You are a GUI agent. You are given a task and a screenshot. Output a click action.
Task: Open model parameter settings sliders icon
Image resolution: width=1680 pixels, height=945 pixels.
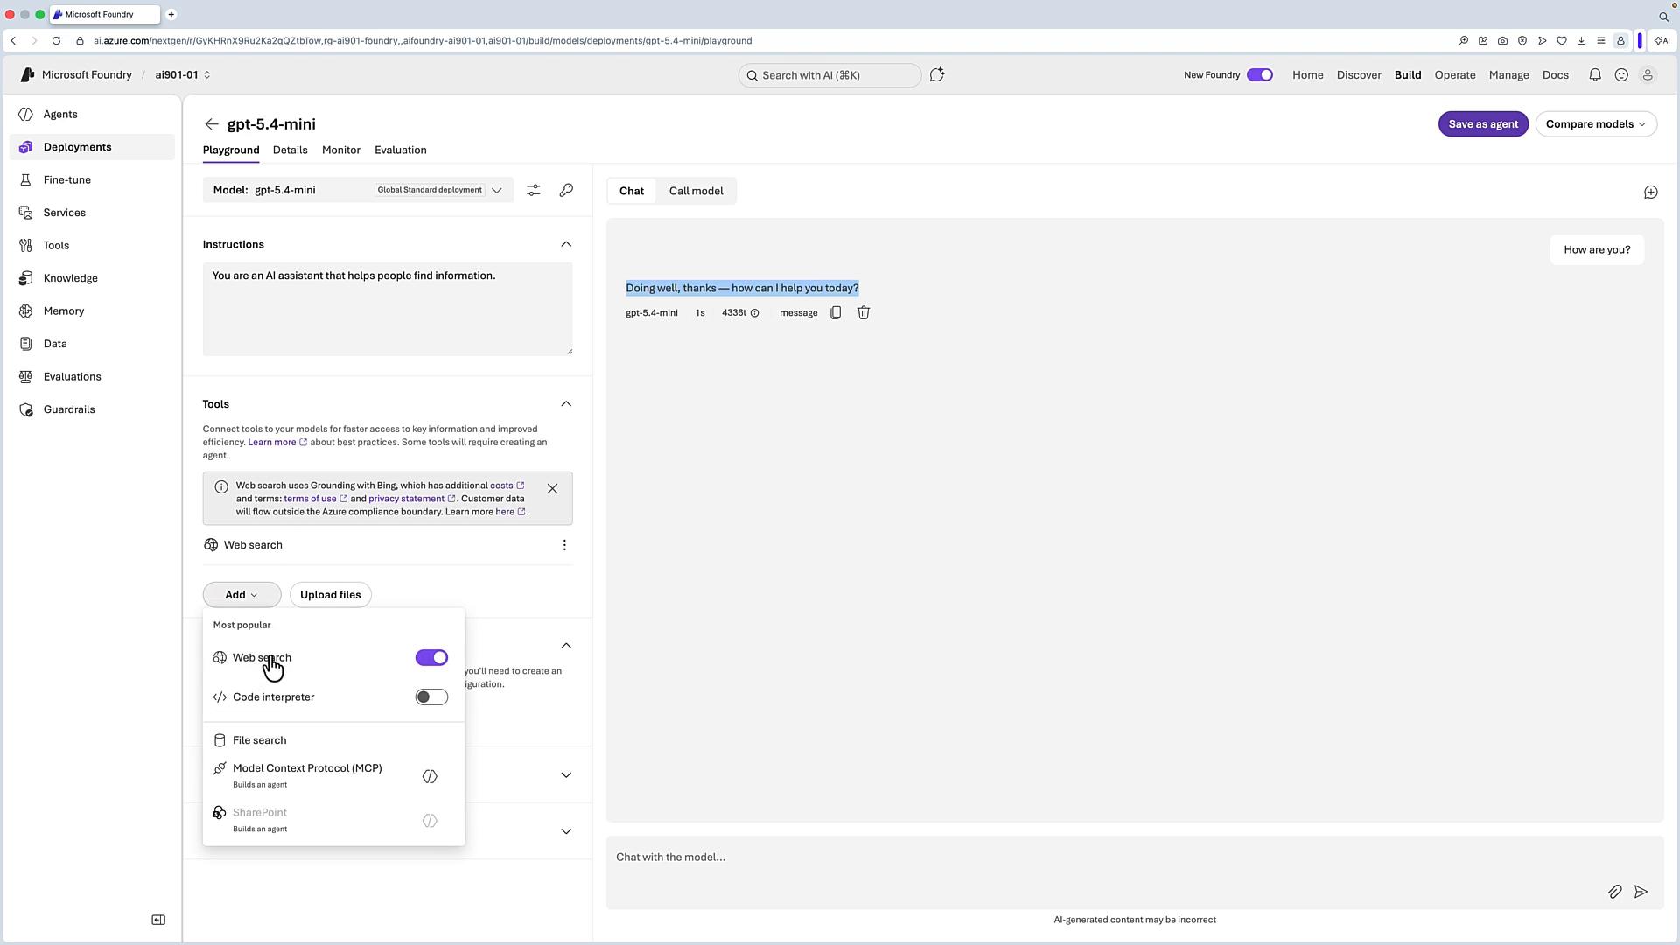534,190
